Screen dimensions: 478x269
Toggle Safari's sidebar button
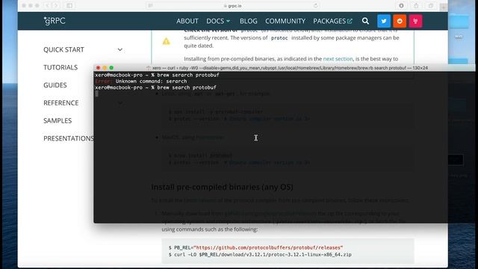69,5
